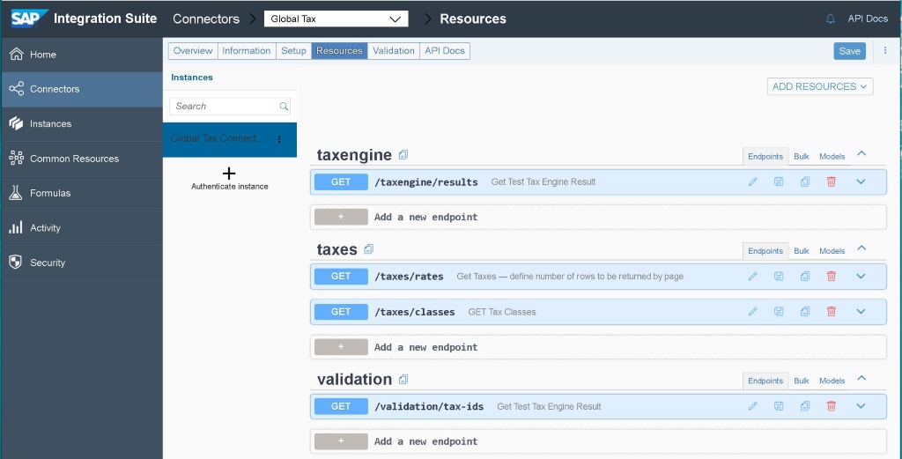The image size is (902, 459).
Task: Click the Home house icon in sidebar
Action: pos(16,54)
